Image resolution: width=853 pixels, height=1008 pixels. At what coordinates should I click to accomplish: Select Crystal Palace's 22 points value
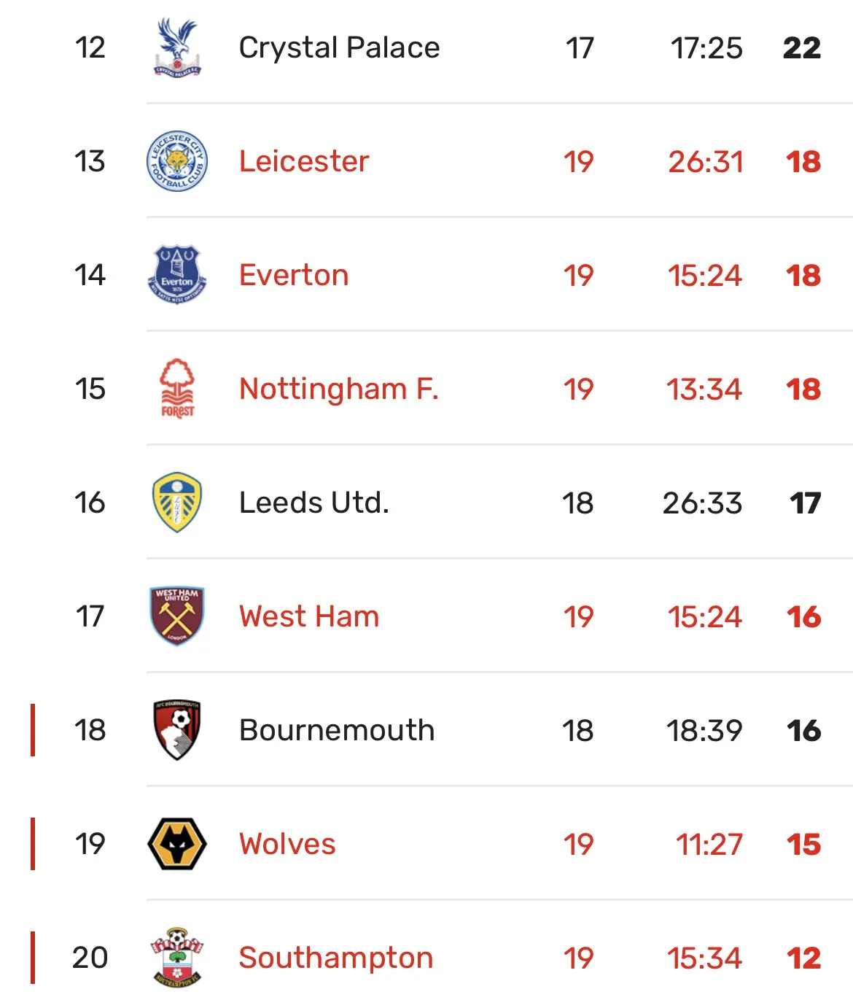point(802,48)
